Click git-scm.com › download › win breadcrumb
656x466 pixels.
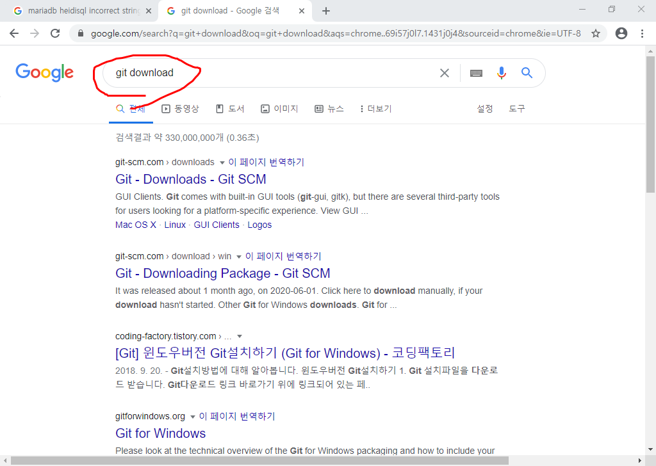point(173,256)
